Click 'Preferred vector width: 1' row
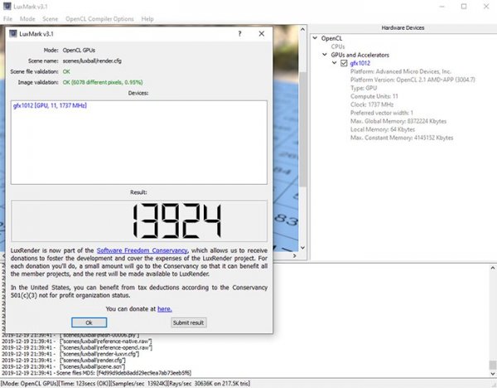This screenshot has width=497, height=388. [382, 113]
